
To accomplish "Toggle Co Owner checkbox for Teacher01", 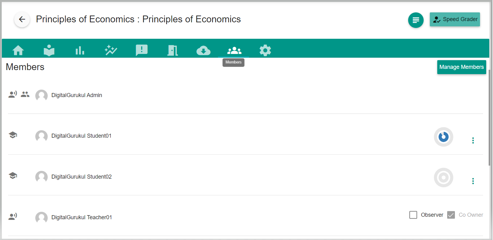I will tap(451, 215).
